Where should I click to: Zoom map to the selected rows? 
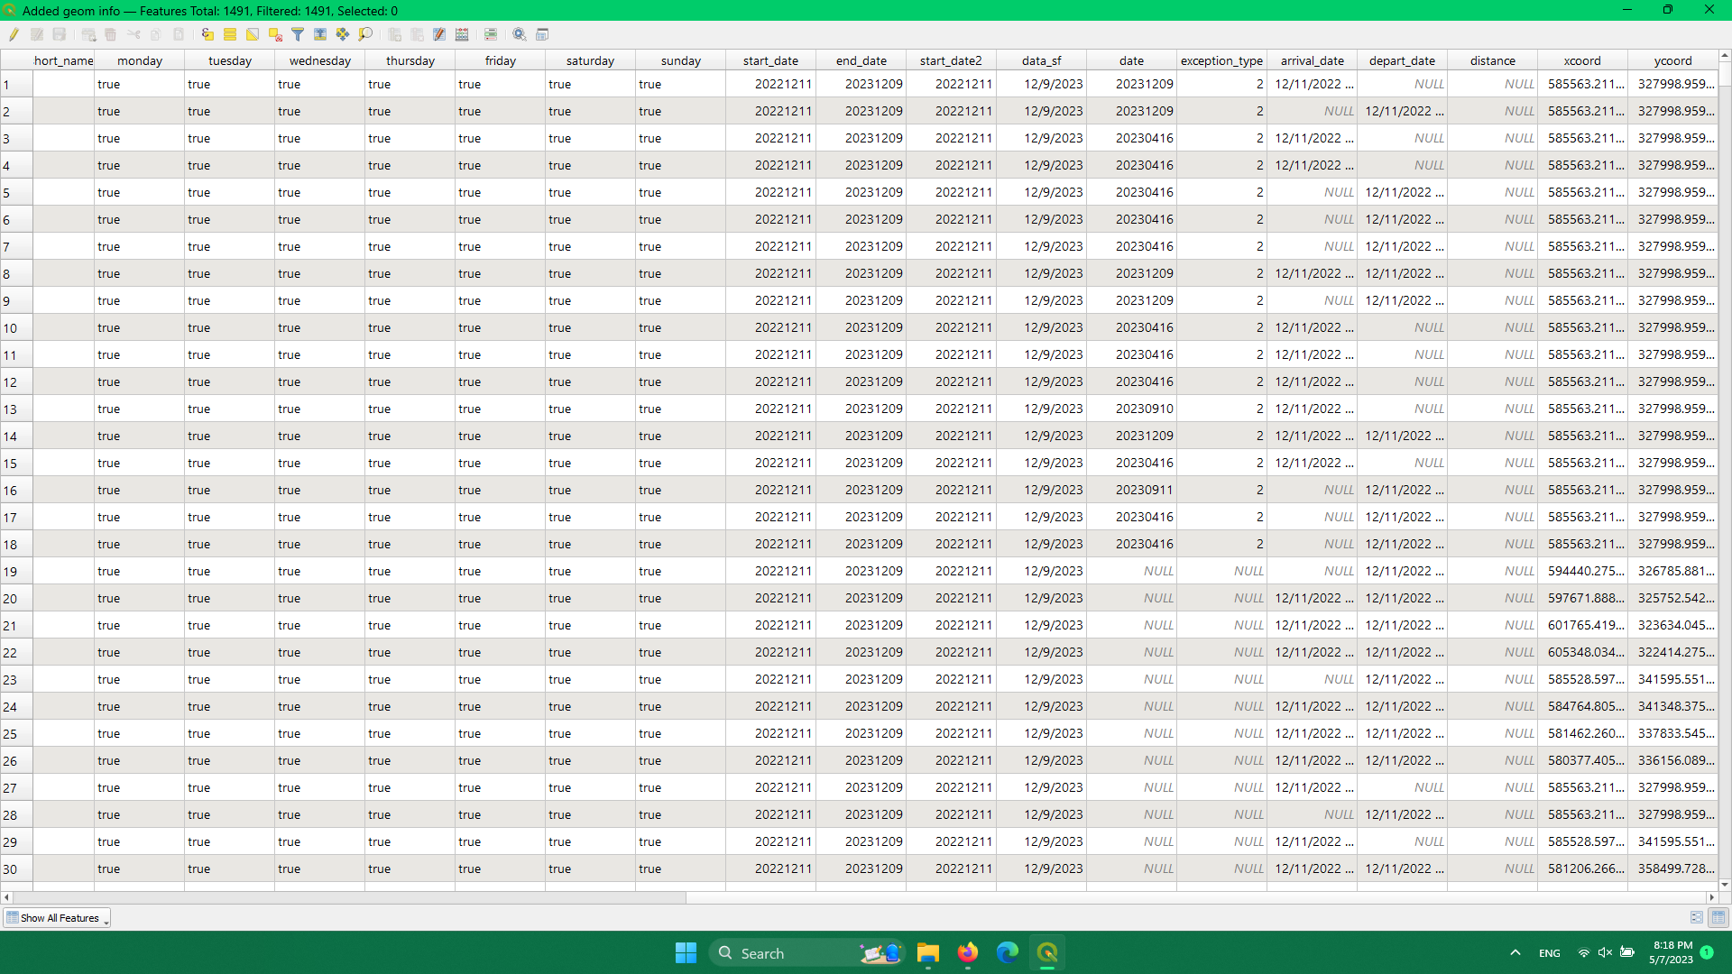pos(365,34)
